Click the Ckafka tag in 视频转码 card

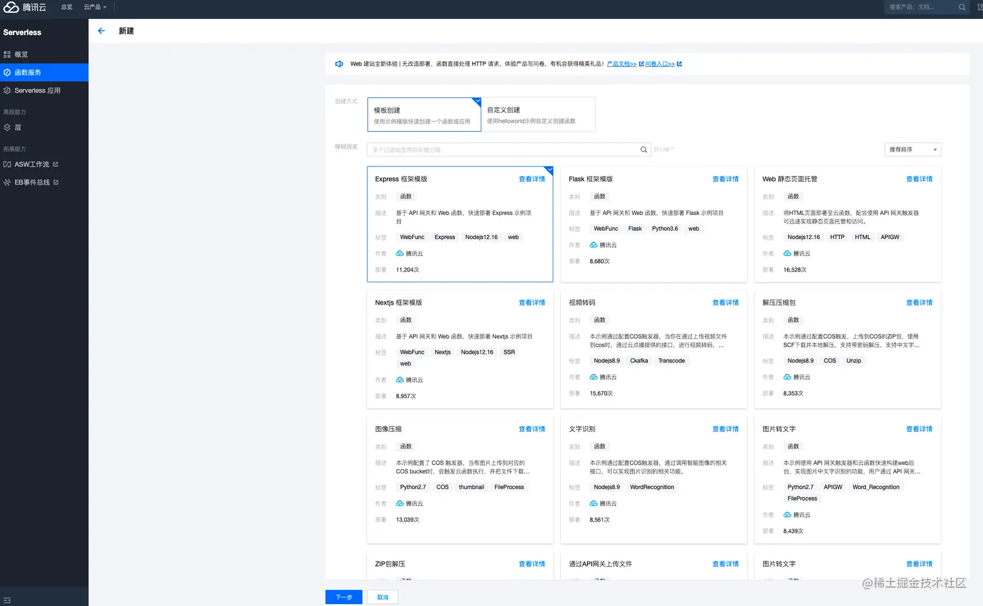pyautogui.click(x=639, y=360)
